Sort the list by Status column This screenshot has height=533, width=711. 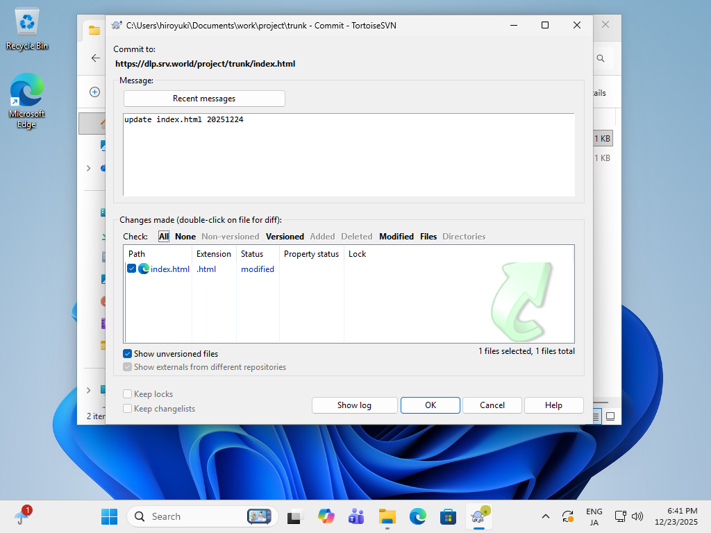[252, 254]
